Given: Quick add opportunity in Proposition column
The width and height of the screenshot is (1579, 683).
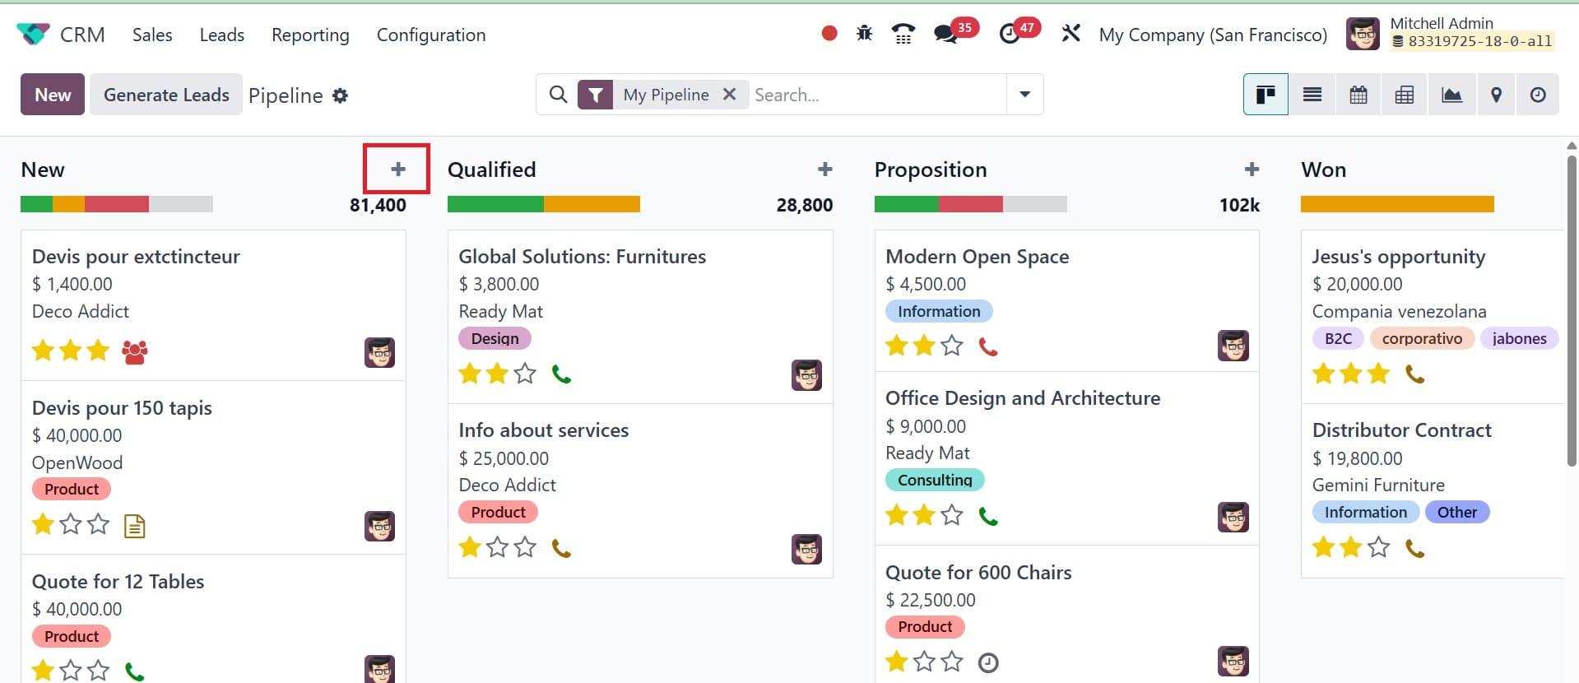Looking at the screenshot, I should click(x=1252, y=169).
